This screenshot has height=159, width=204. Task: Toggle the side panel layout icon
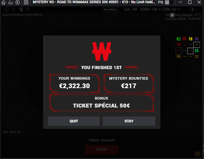coord(191,9)
